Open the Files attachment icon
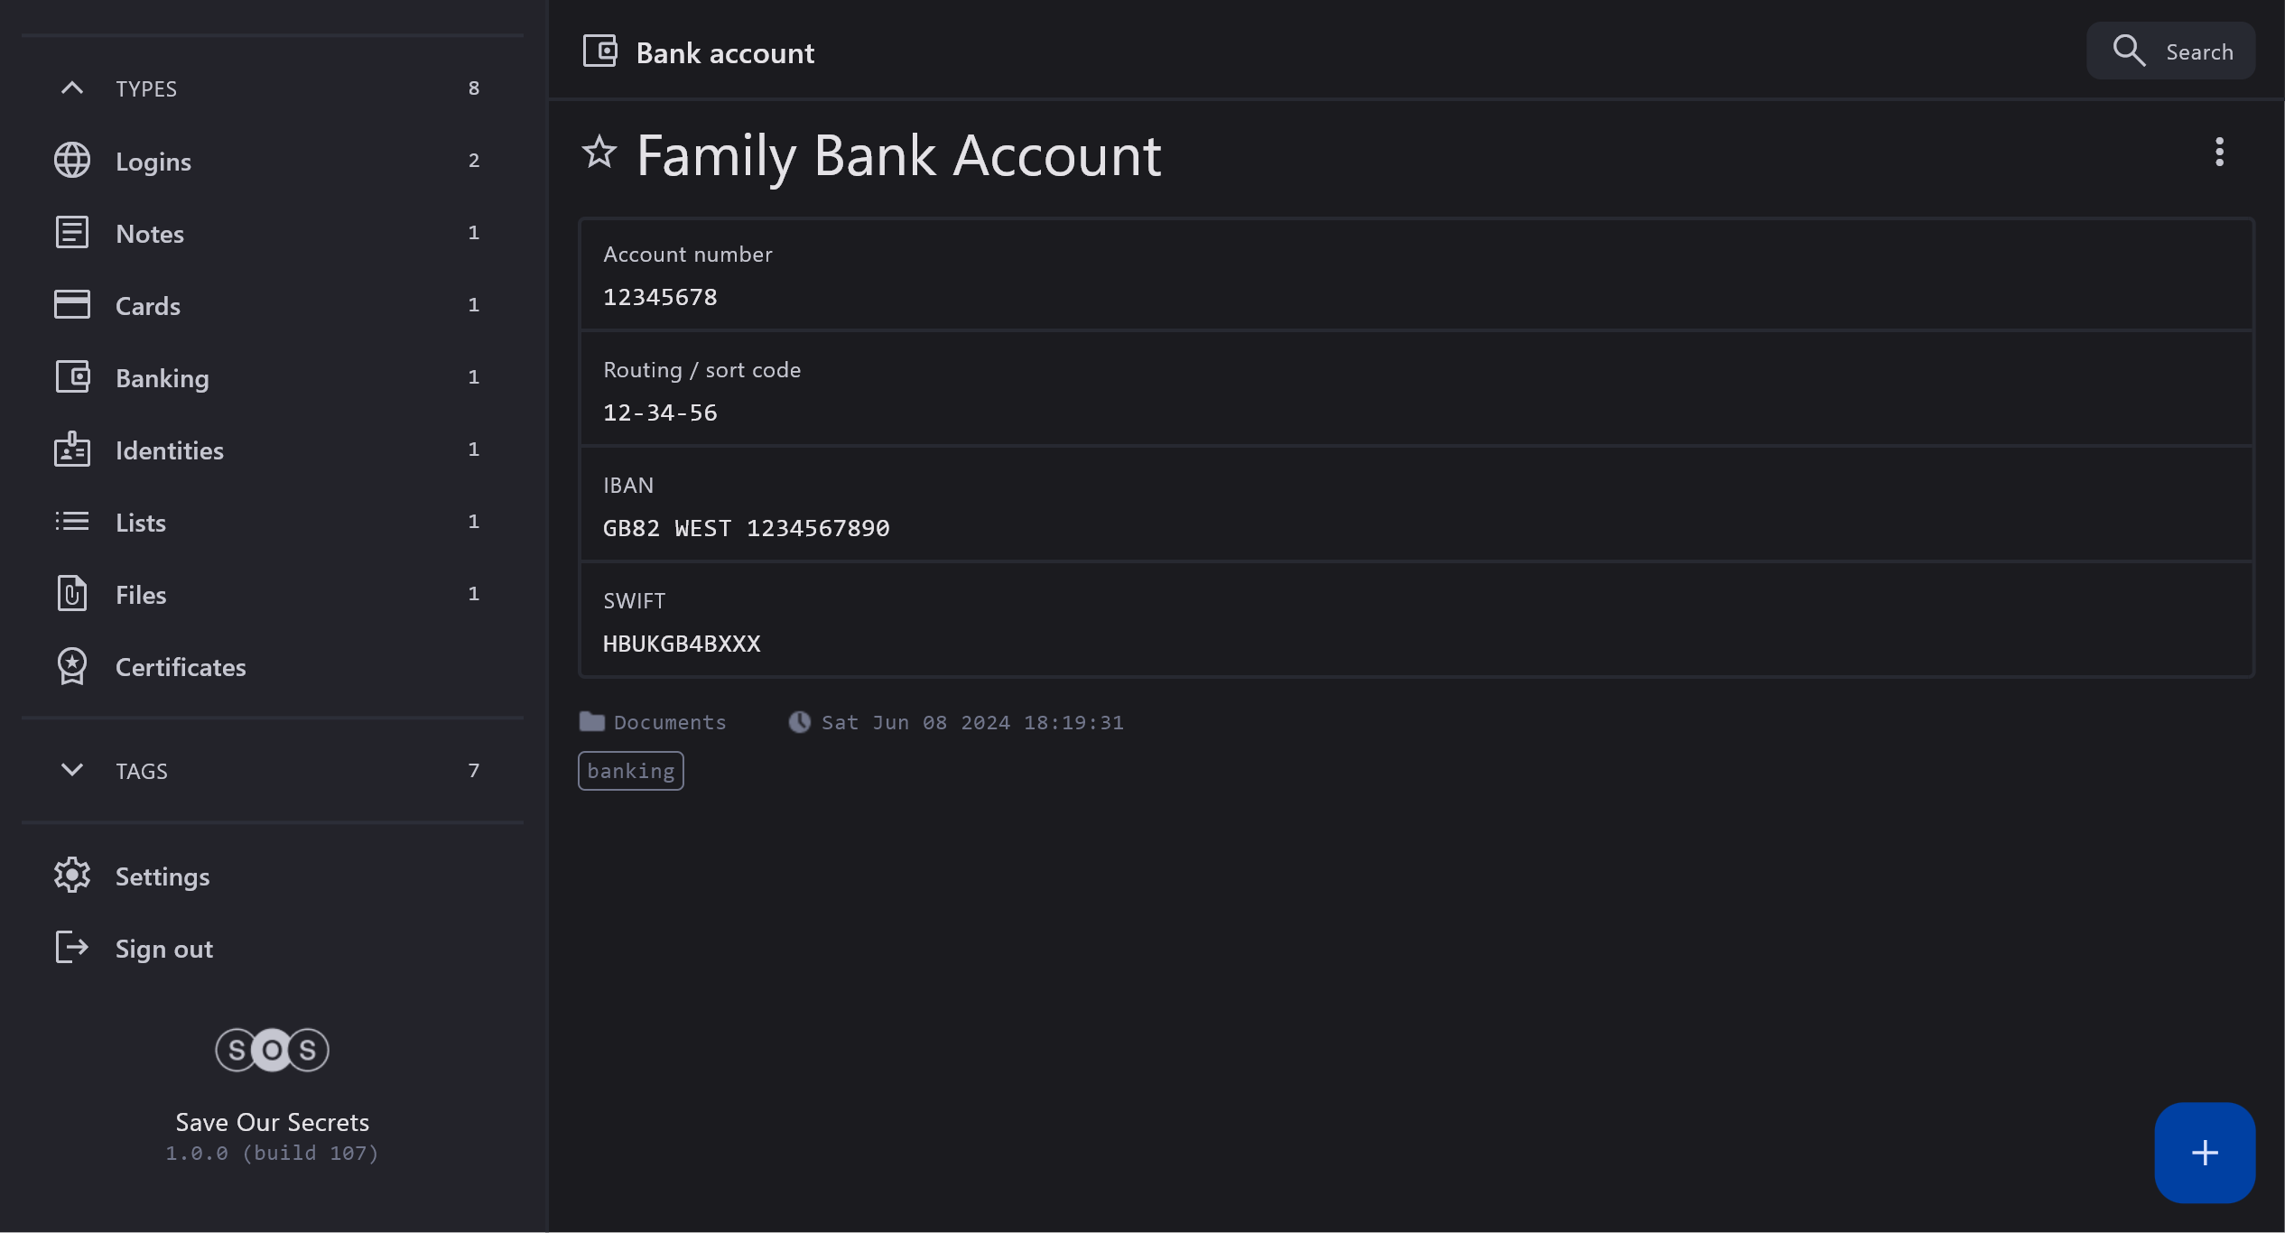This screenshot has height=1233, width=2285. (72, 594)
